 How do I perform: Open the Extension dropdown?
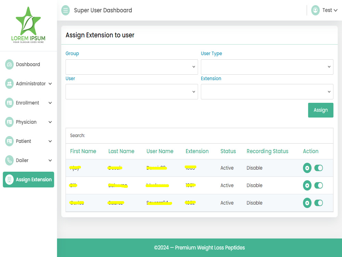[267, 91]
